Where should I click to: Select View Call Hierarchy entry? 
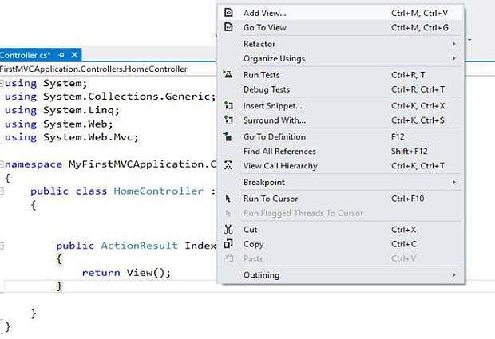point(341,166)
